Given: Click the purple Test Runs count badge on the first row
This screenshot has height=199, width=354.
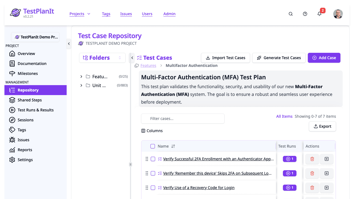Looking at the screenshot, I should [x=289, y=159].
